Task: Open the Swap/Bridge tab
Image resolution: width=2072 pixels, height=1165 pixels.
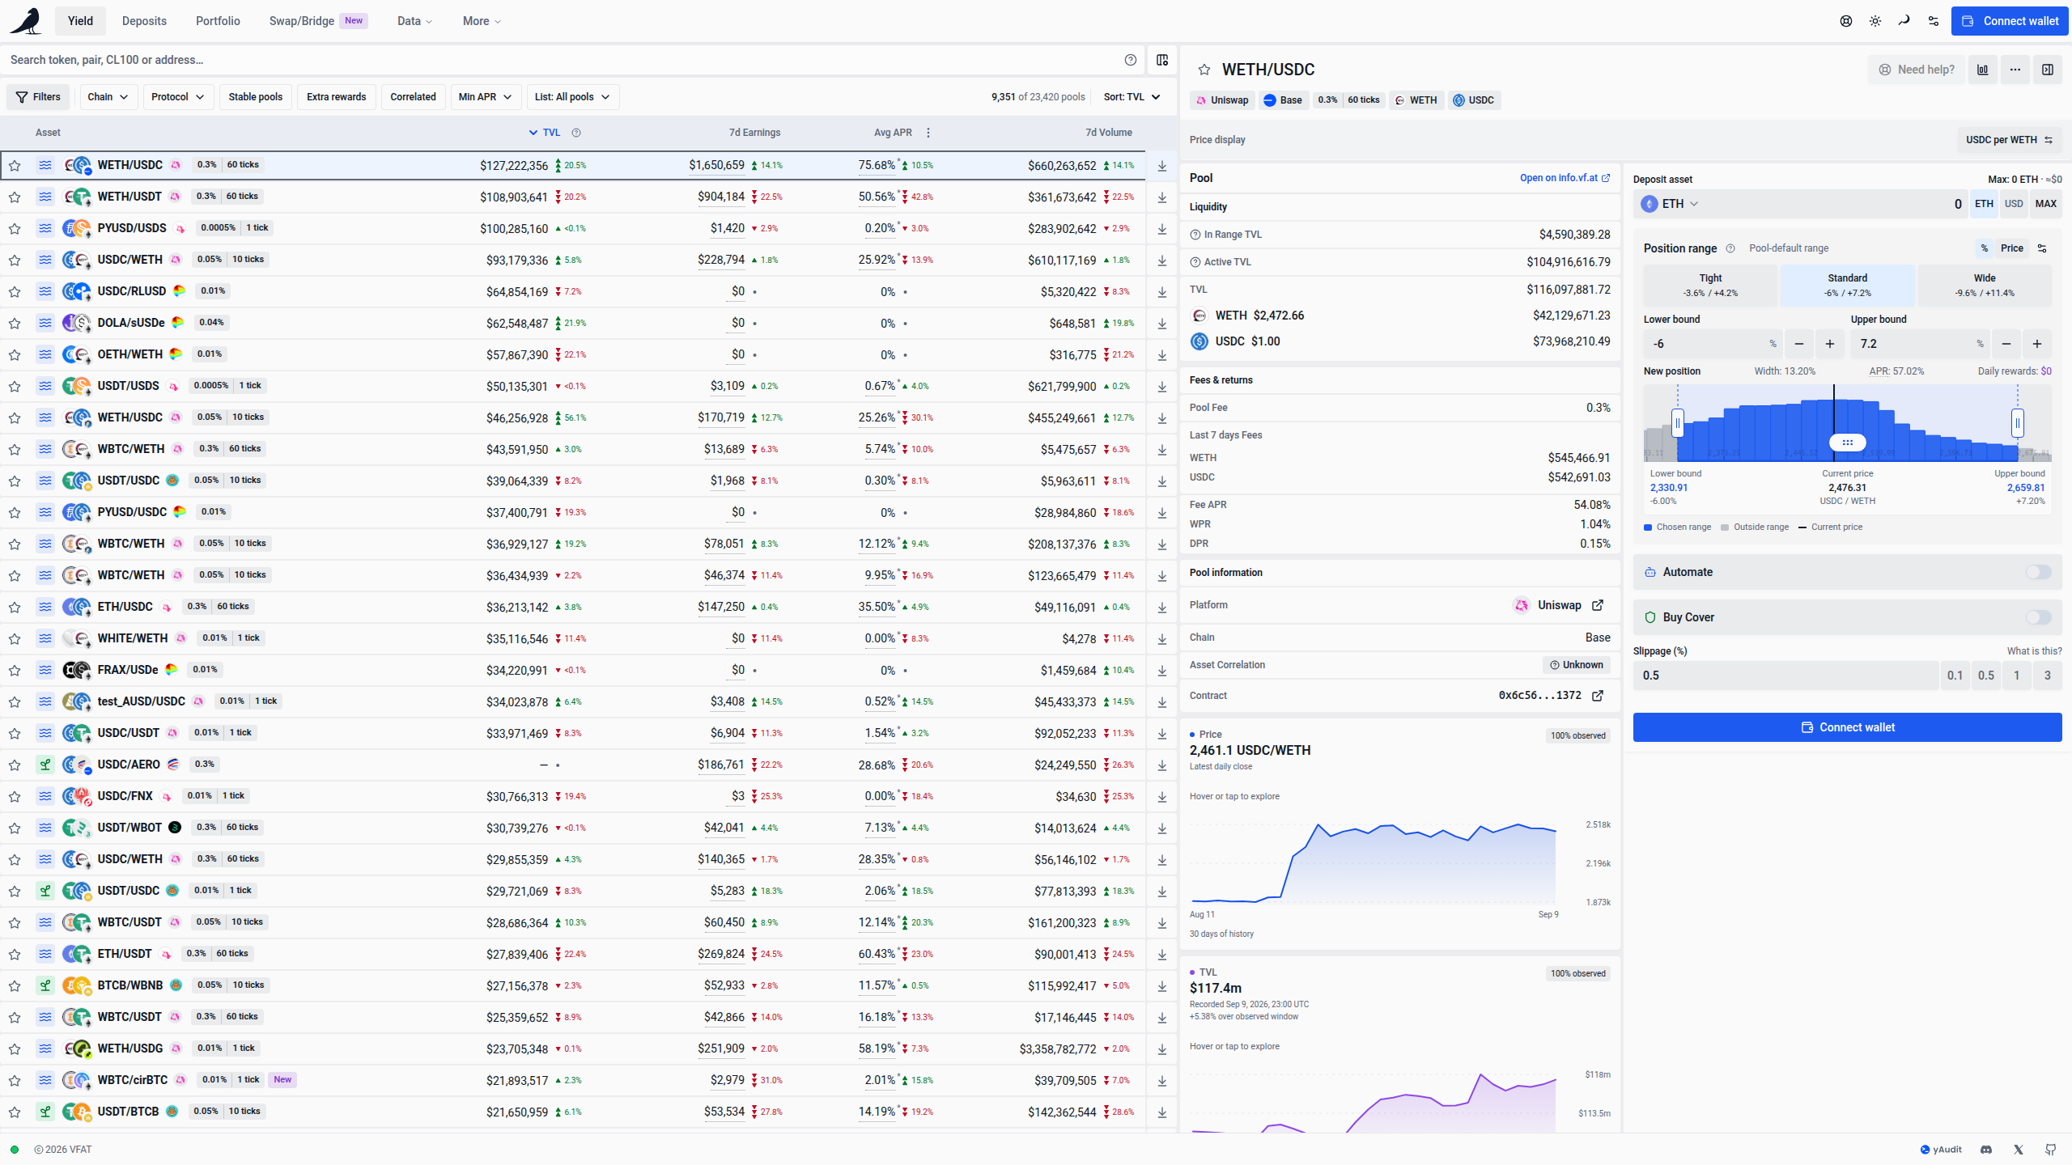Action: (318, 21)
